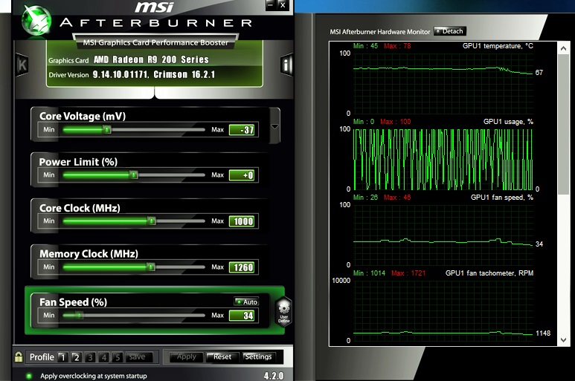Select profile slot 1
The height and width of the screenshot is (381, 575).
click(x=62, y=357)
